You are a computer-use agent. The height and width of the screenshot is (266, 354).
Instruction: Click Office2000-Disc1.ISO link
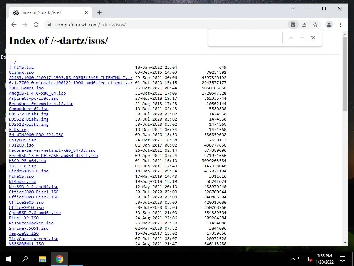34,192
